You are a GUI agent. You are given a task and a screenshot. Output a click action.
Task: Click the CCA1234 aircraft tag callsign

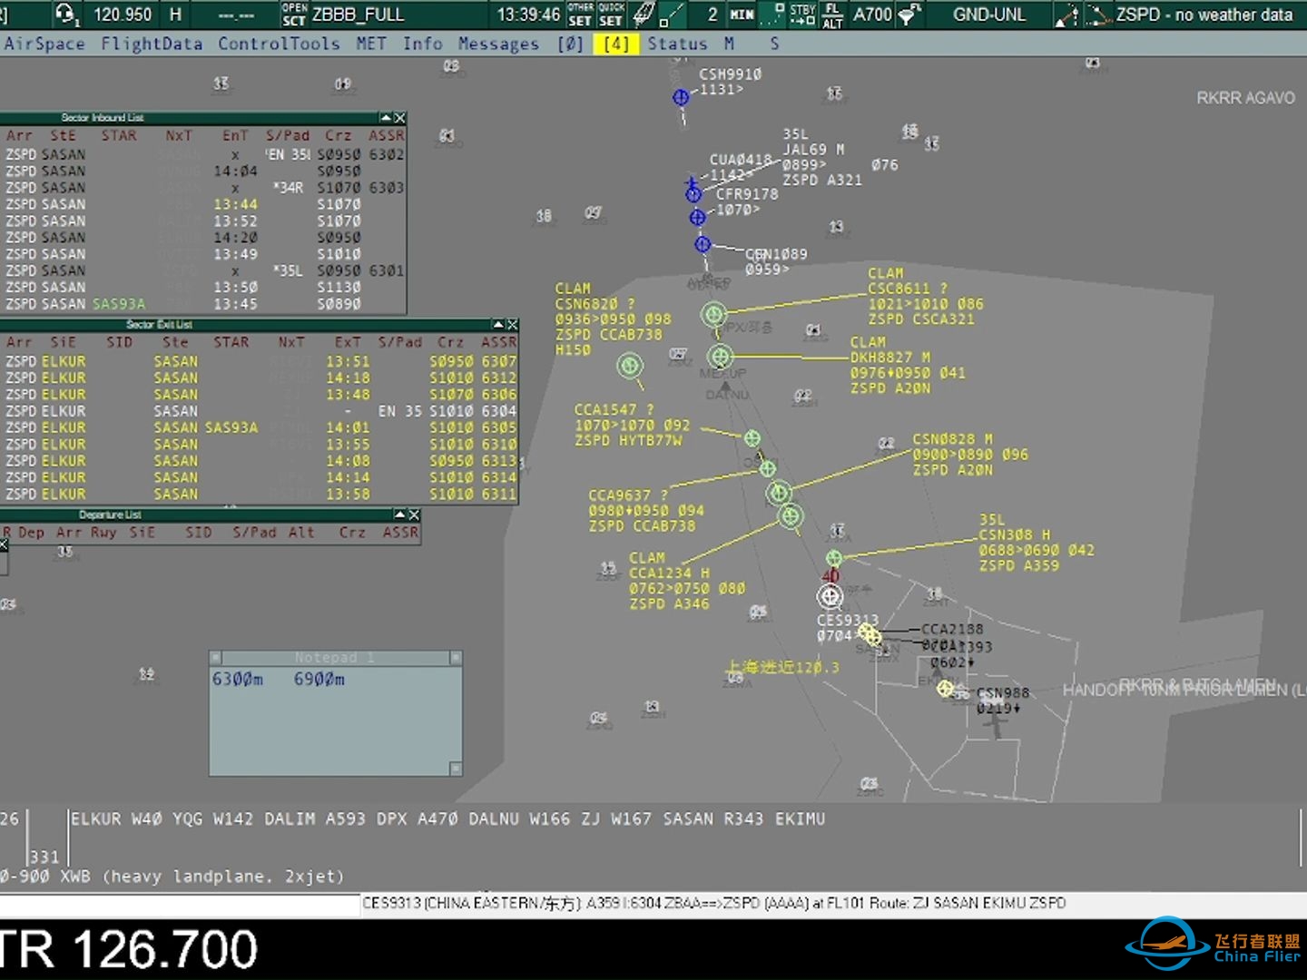[x=660, y=573]
